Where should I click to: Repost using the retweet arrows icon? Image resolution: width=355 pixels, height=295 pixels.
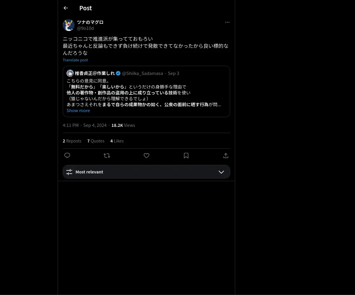(107, 155)
